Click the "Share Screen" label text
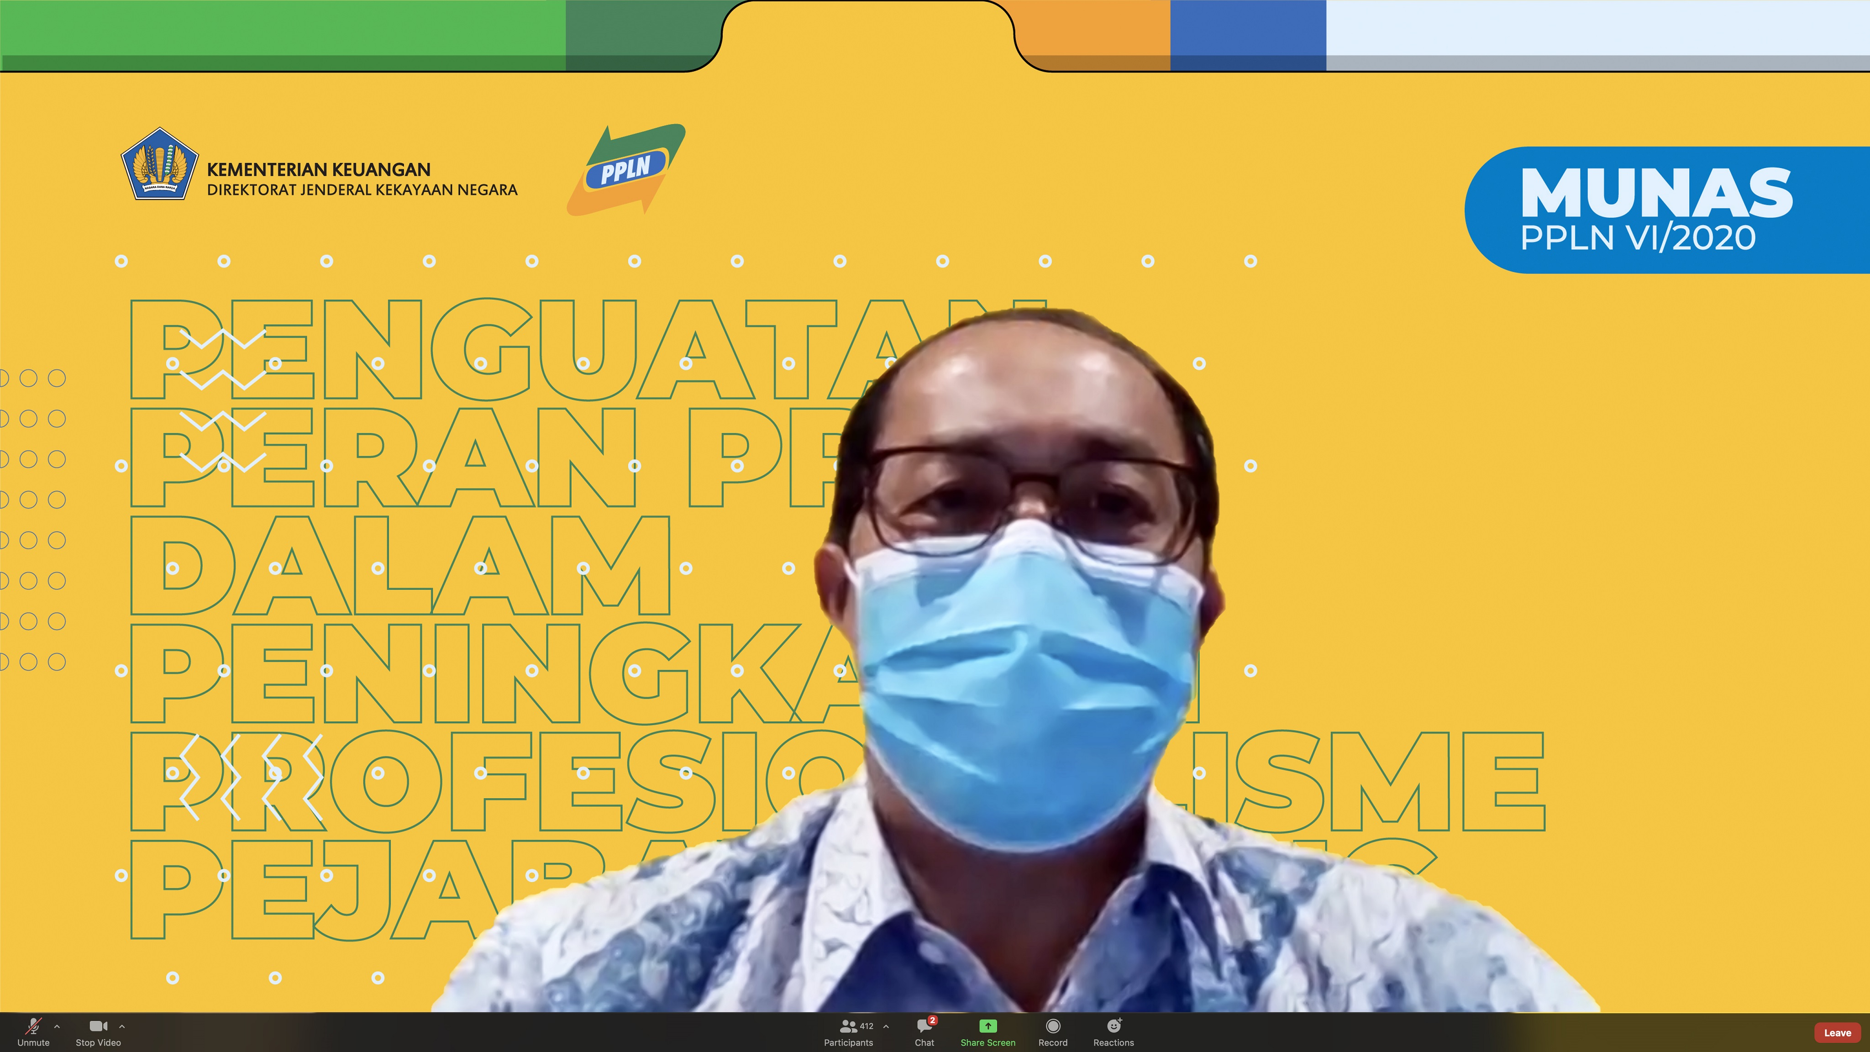Image resolution: width=1870 pixels, height=1052 pixels. click(988, 1042)
